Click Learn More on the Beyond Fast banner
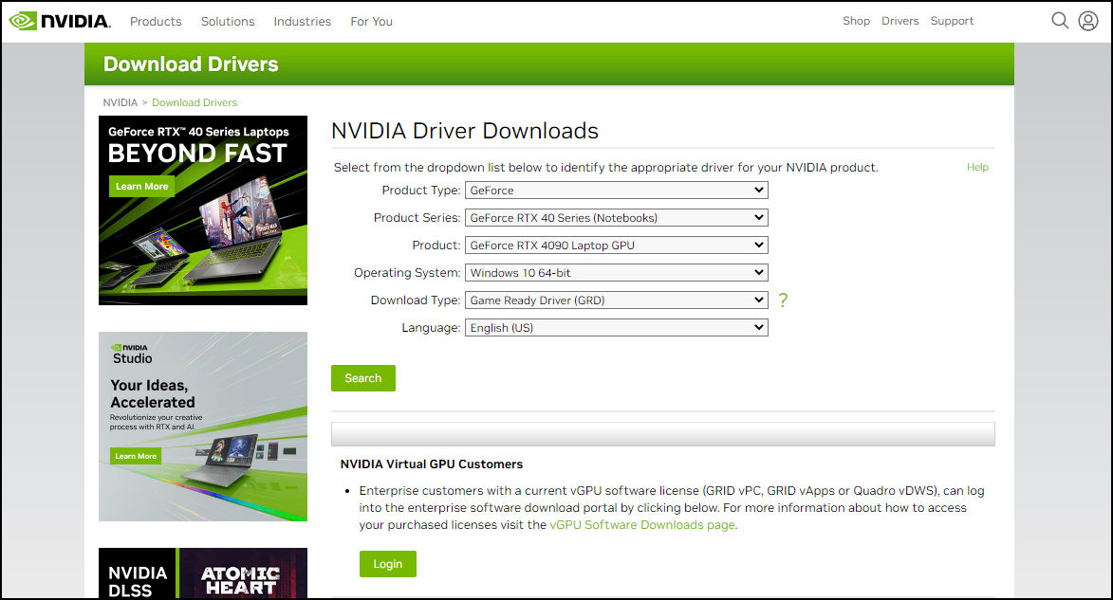Screen dimensions: 1113x600 140,186
